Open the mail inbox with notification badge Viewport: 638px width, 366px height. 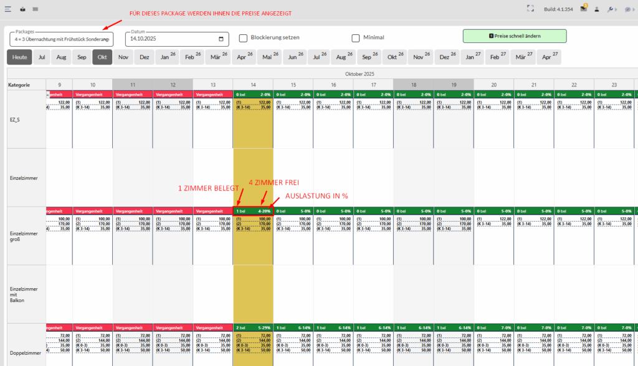(583, 9)
